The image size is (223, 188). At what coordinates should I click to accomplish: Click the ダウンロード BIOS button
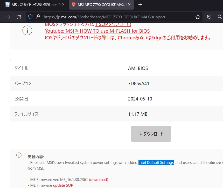point(151,134)
